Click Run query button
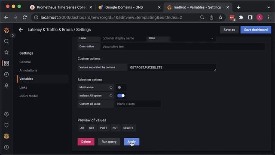275x155 pixels. [x=109, y=142]
